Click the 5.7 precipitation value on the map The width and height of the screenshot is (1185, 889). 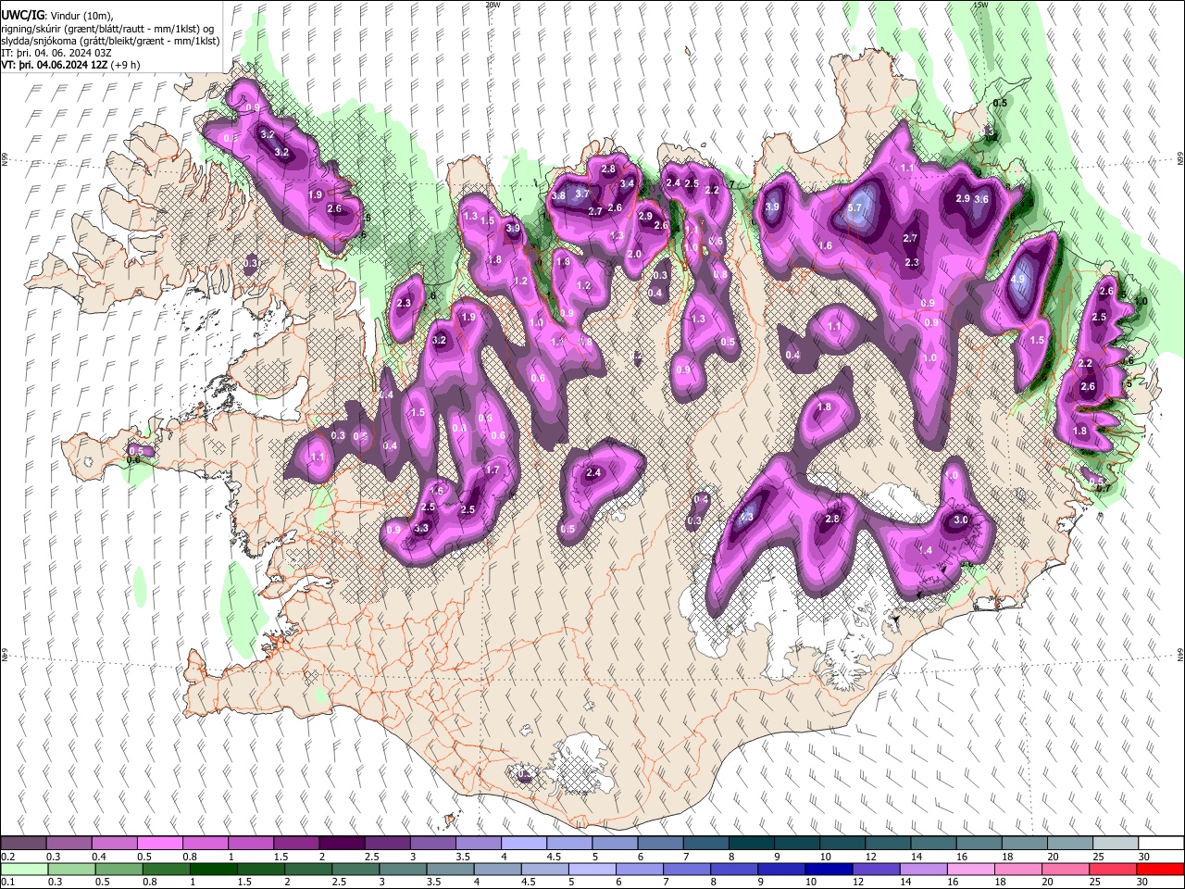coord(855,210)
